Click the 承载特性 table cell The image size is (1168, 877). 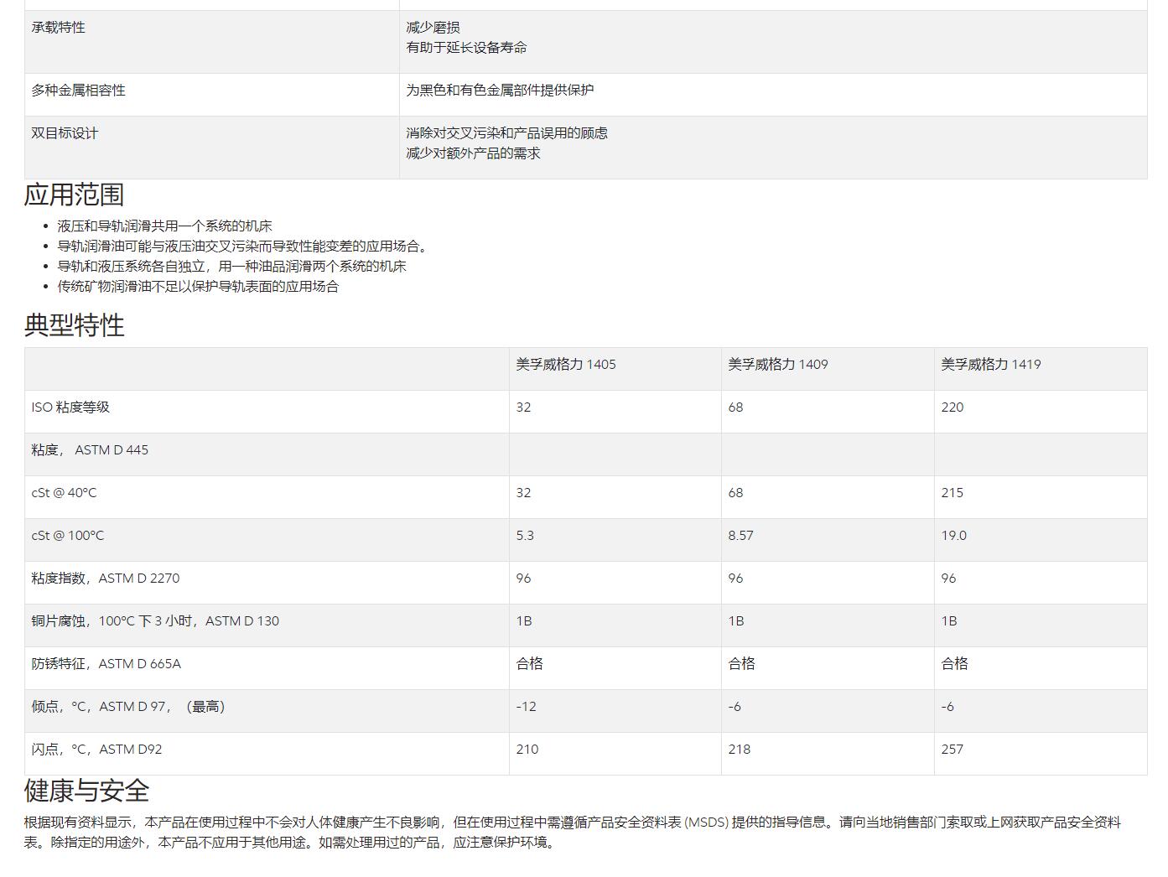(x=212, y=41)
